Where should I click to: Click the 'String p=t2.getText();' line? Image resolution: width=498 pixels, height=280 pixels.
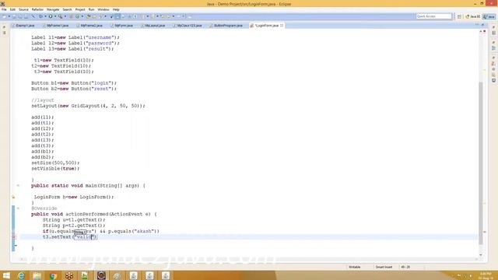[x=74, y=226]
